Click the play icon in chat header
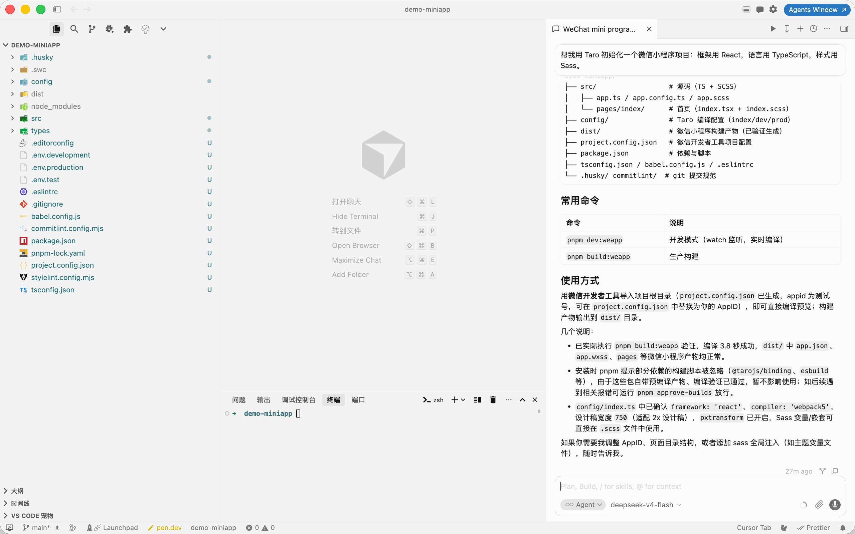Screen dimensions: 855x534 coord(774,29)
